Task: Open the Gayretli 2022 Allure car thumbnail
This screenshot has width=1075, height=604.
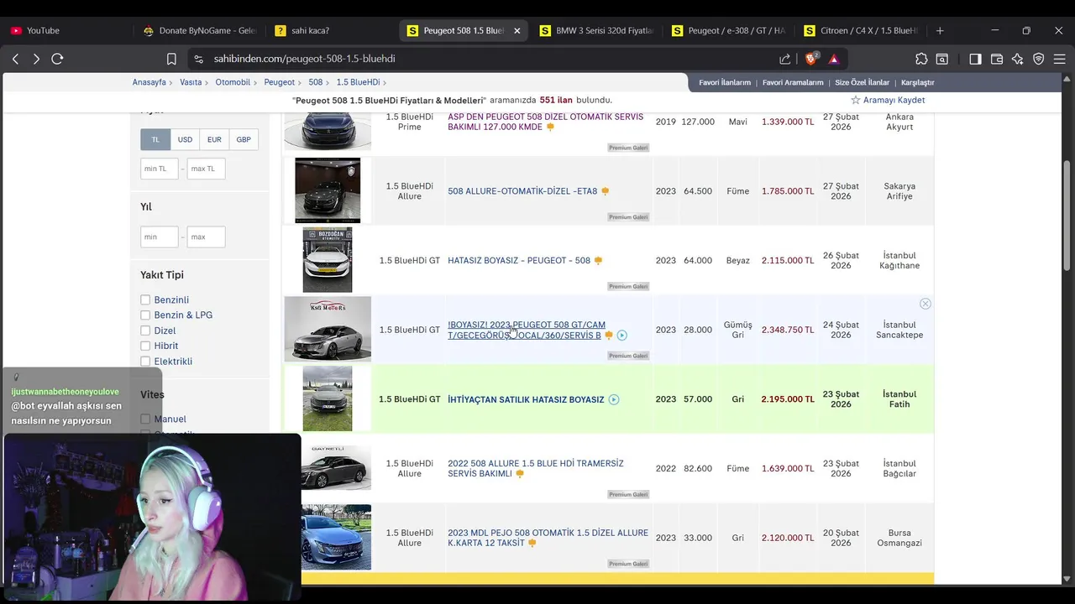Action: pos(336,467)
